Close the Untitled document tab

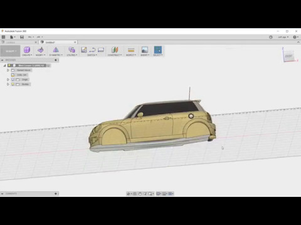tap(75, 42)
